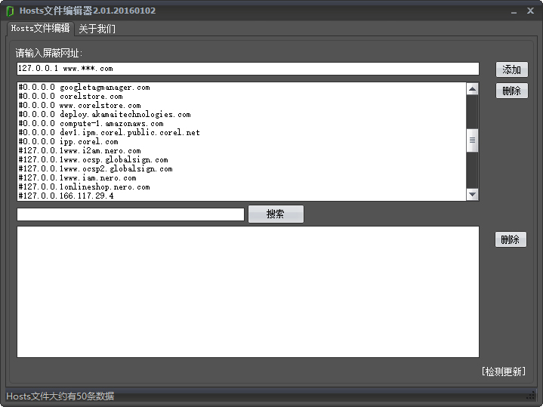Viewport: 543px width, 407px height.
Task: Close the Hosts editor window
Action: pyautogui.click(x=530, y=11)
